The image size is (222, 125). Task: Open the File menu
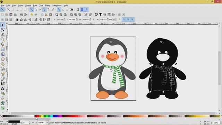click(3, 6)
